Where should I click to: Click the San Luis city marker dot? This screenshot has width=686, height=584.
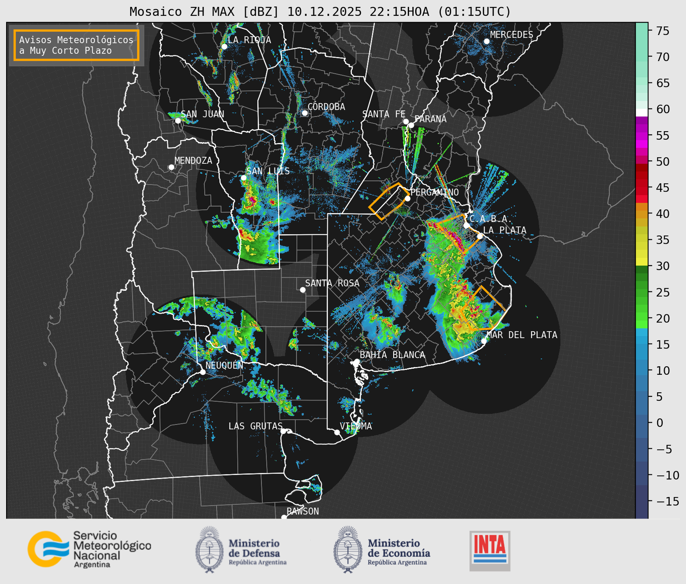click(x=243, y=178)
